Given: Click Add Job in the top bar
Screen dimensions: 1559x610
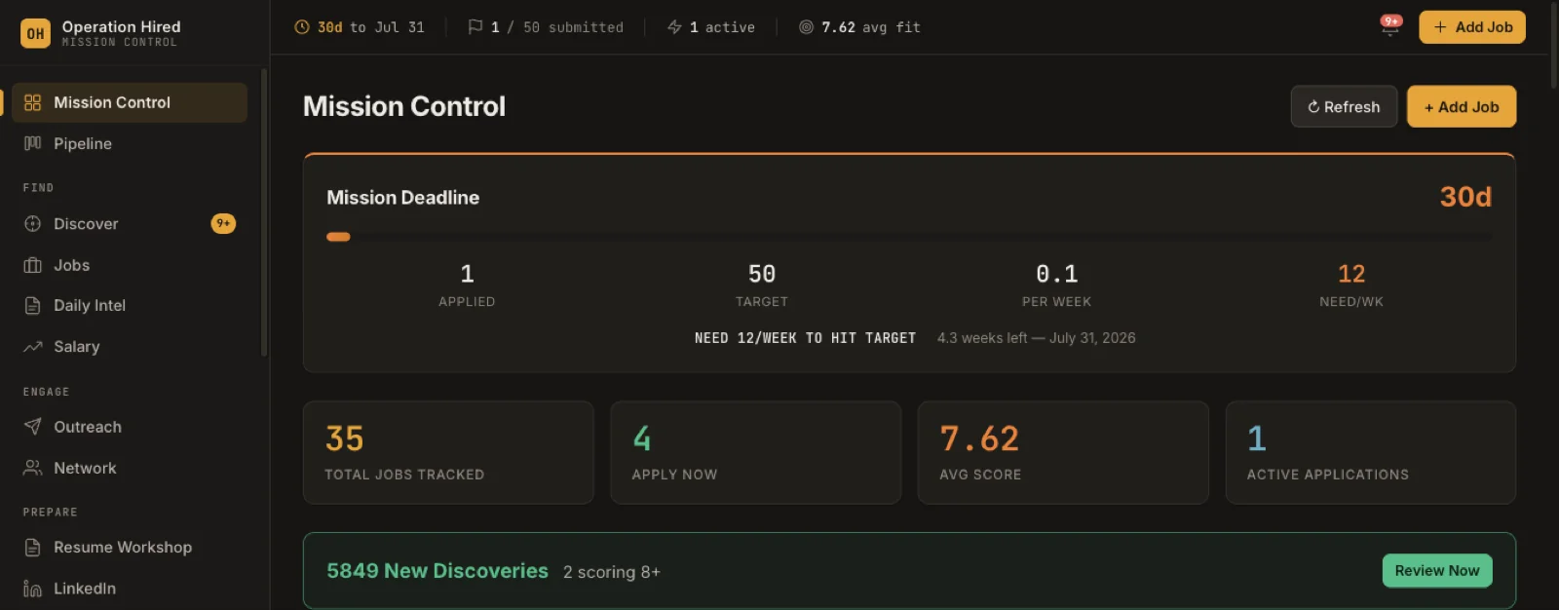Looking at the screenshot, I should click(x=1472, y=27).
